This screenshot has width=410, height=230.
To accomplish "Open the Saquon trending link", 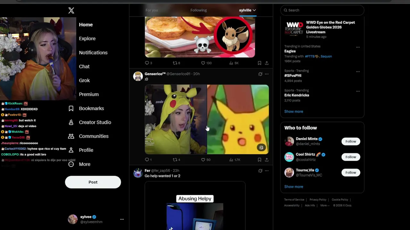I will pyautogui.click(x=326, y=56).
